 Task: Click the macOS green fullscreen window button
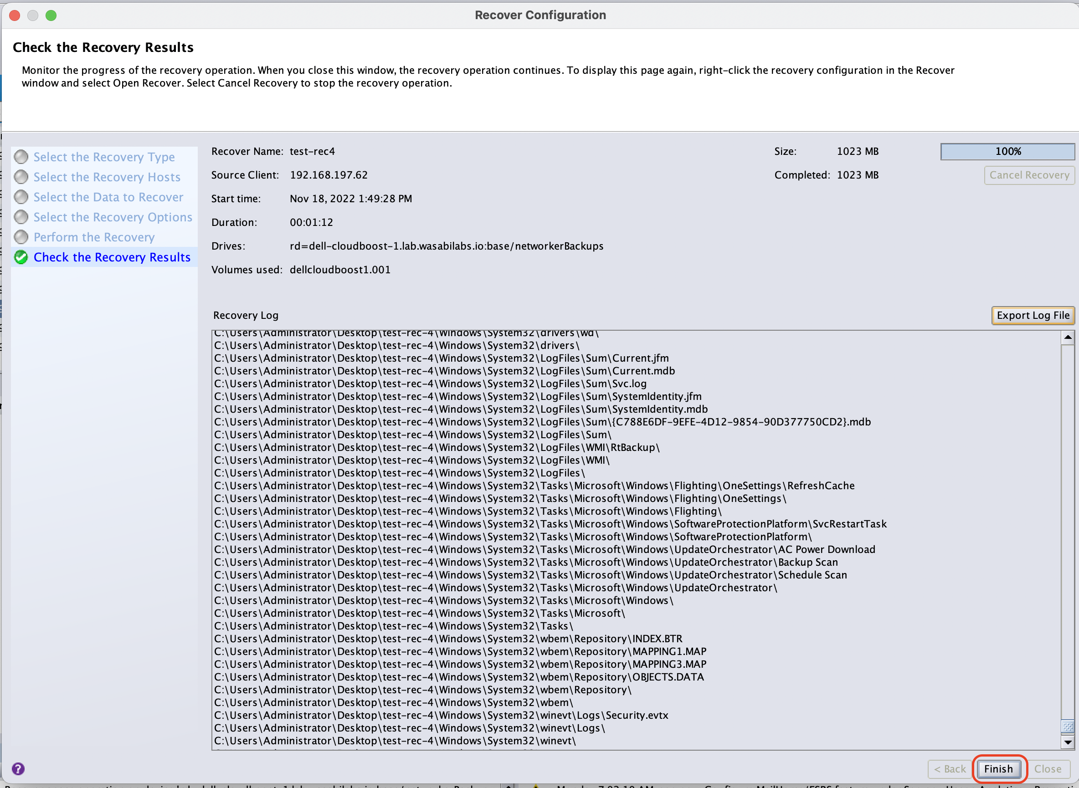pos(51,16)
